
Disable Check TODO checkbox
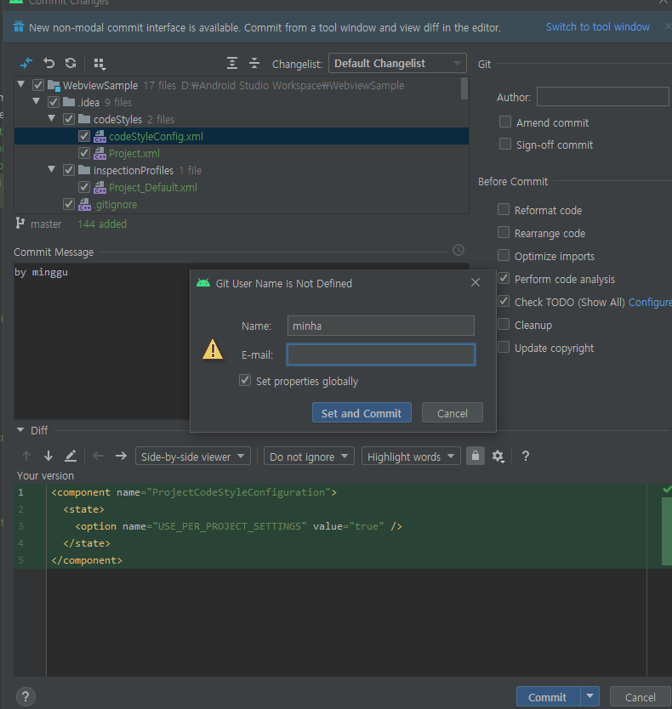tap(504, 301)
